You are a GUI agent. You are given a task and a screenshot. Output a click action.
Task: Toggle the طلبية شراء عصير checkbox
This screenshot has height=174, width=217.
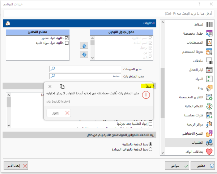click(67, 38)
